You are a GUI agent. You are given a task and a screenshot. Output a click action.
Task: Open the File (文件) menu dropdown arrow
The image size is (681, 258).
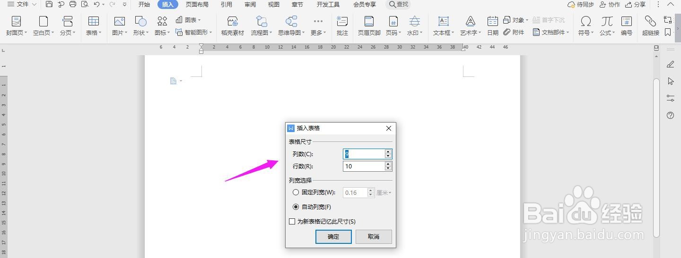pos(34,4)
